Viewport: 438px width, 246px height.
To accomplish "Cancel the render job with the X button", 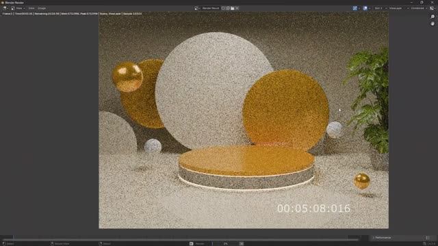I will coord(242,243).
